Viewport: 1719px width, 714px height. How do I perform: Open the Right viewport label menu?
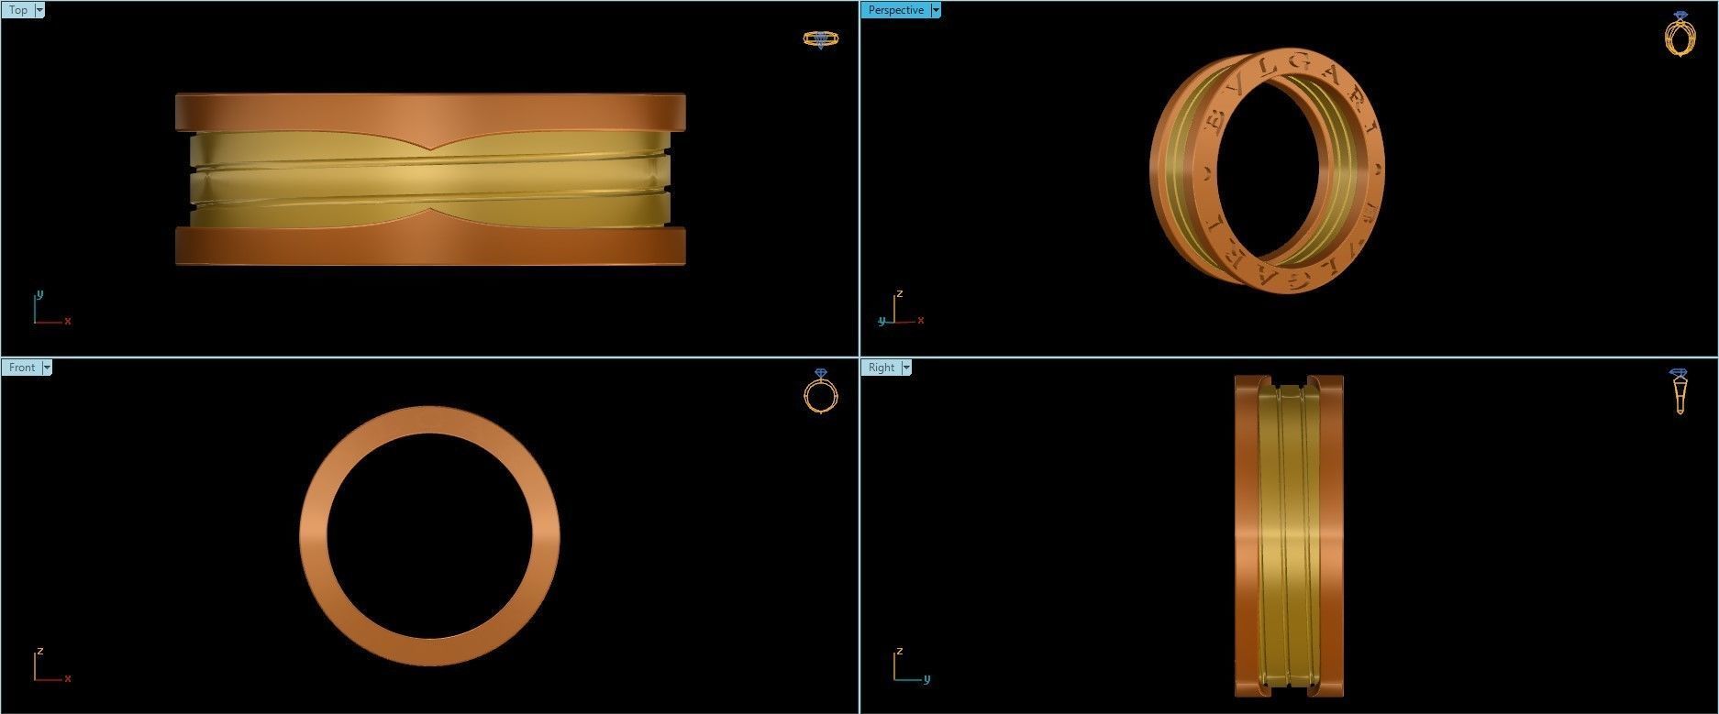[x=881, y=368]
